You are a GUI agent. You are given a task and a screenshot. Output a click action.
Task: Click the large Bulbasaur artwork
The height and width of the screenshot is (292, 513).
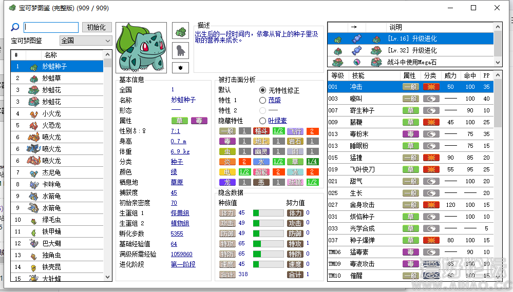coord(141,48)
